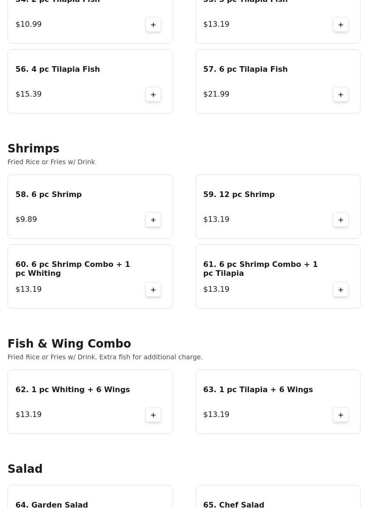Add 6 pc Shrimp using plus icon
The image size is (368, 508).
click(153, 220)
